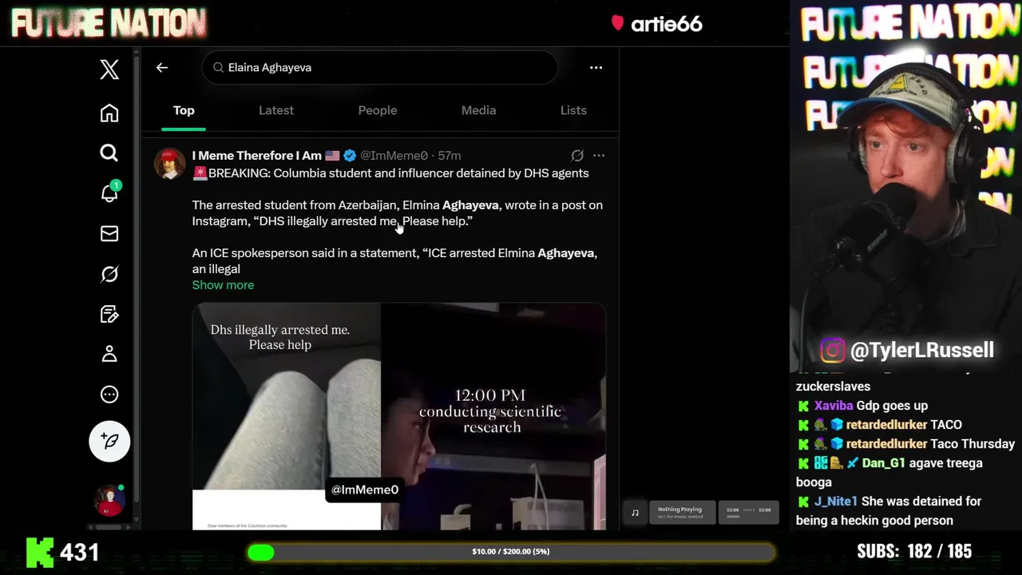This screenshot has height=575, width=1022.
Task: Click I Meme Therefore I Am avatar
Action: click(169, 163)
